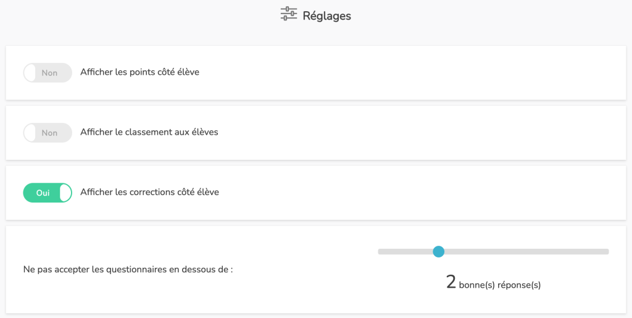Turn on Afficher le classement aux élèves switch
632x318 pixels.
pos(48,133)
